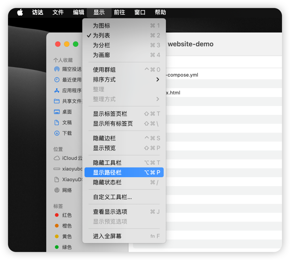
Task: Toggle 隐藏工具栏
Action: point(124,163)
